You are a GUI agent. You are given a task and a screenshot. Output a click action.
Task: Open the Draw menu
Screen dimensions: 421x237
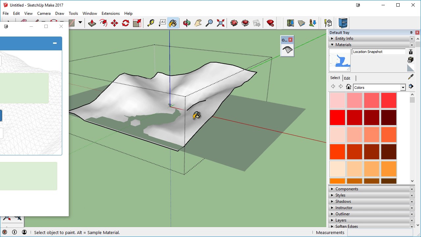coord(60,13)
